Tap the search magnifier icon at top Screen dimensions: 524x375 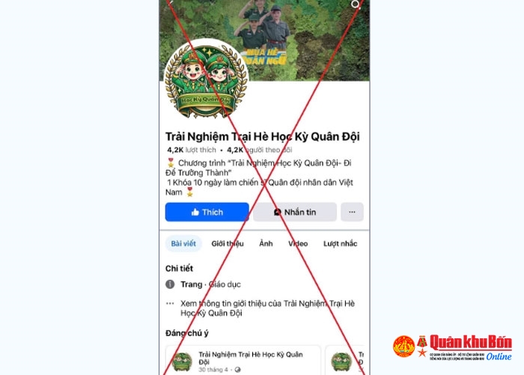(356, 4)
